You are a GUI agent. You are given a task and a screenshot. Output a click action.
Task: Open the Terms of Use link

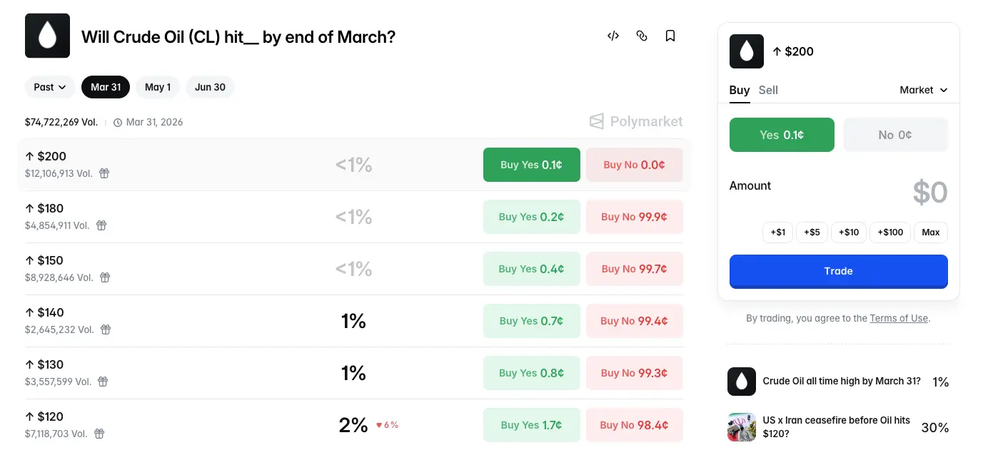pyautogui.click(x=899, y=318)
